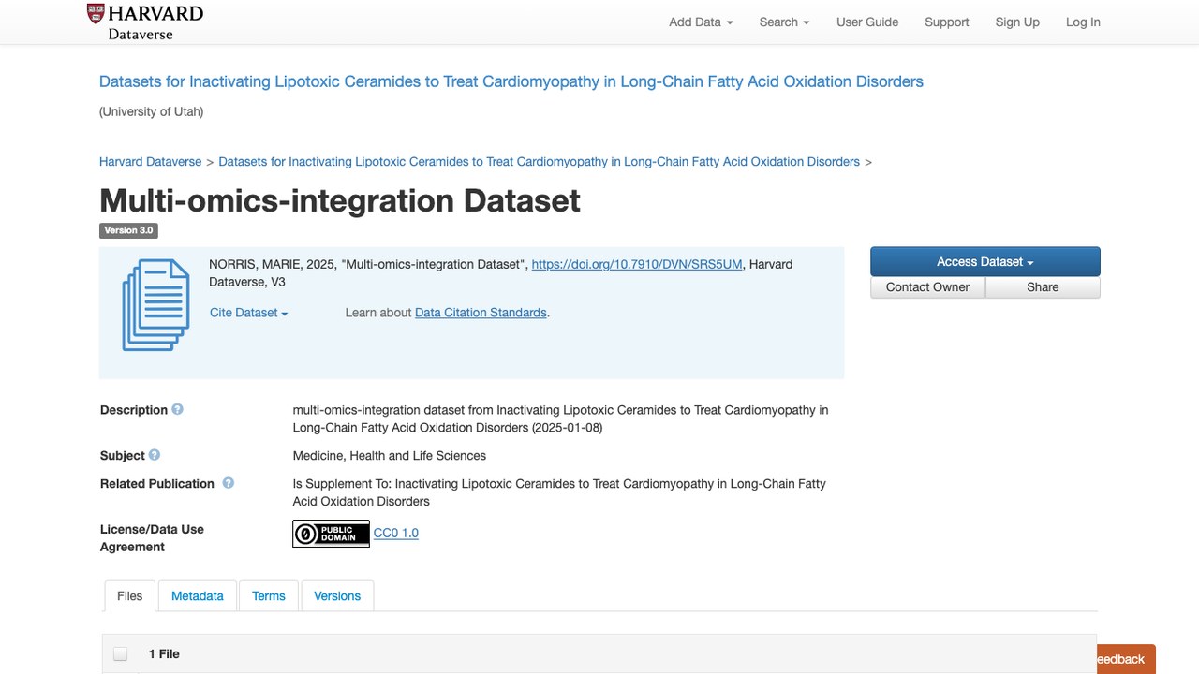Click Sign Up in navigation bar

click(x=1017, y=22)
